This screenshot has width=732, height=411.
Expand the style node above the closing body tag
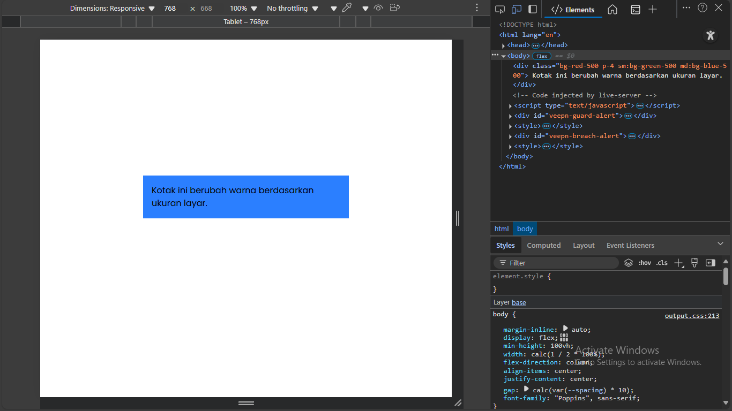pos(510,147)
